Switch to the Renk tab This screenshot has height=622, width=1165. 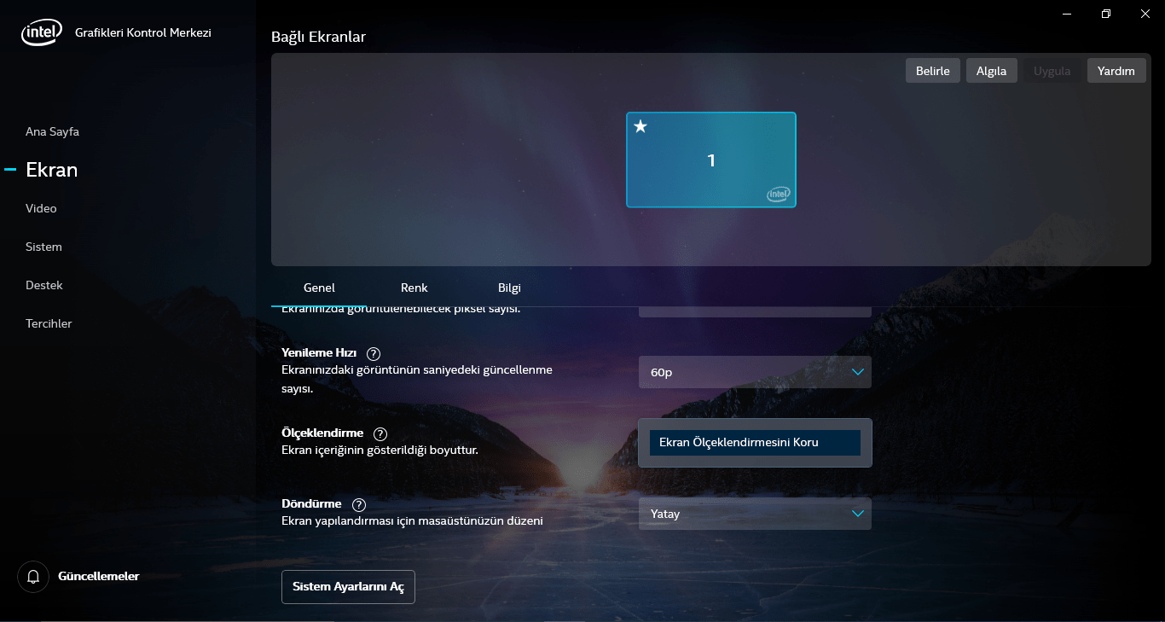point(414,288)
